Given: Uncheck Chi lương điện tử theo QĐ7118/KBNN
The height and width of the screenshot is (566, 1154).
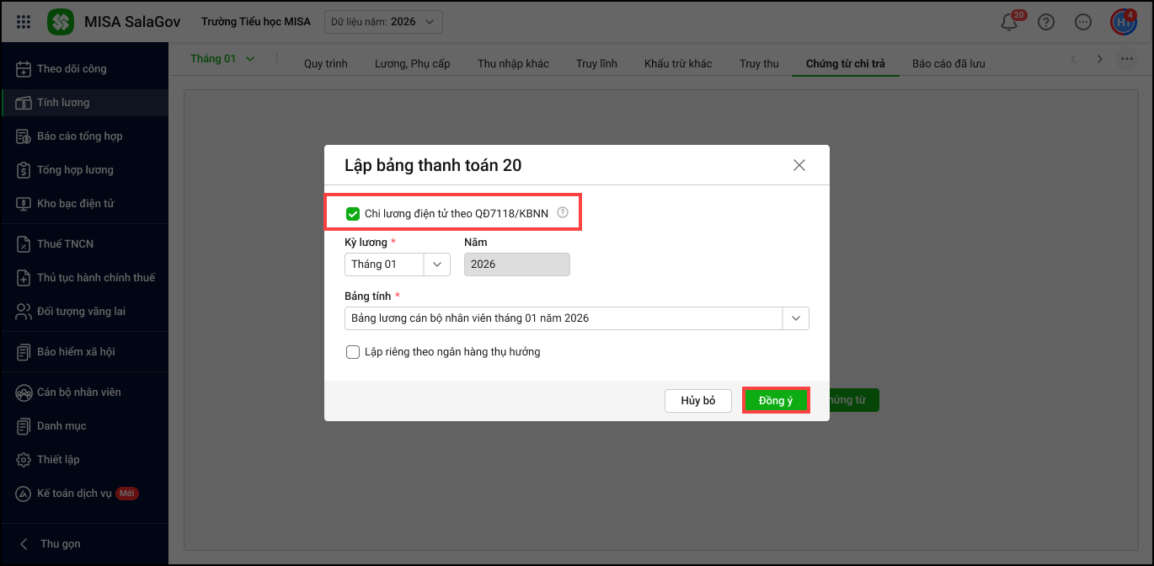Looking at the screenshot, I should tap(353, 214).
